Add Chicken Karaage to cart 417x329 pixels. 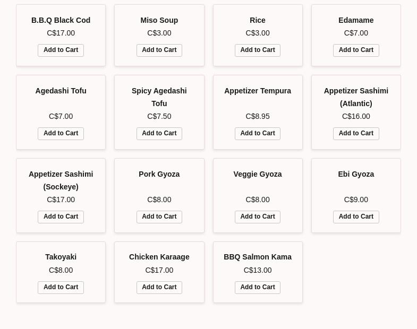point(159,288)
